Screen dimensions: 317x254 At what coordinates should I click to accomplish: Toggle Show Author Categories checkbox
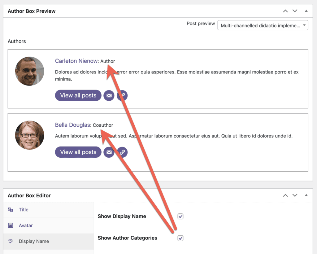(180, 238)
